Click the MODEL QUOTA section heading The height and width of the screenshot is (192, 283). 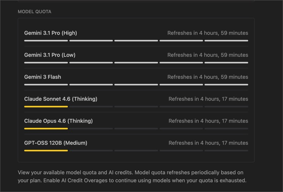[x=35, y=12]
